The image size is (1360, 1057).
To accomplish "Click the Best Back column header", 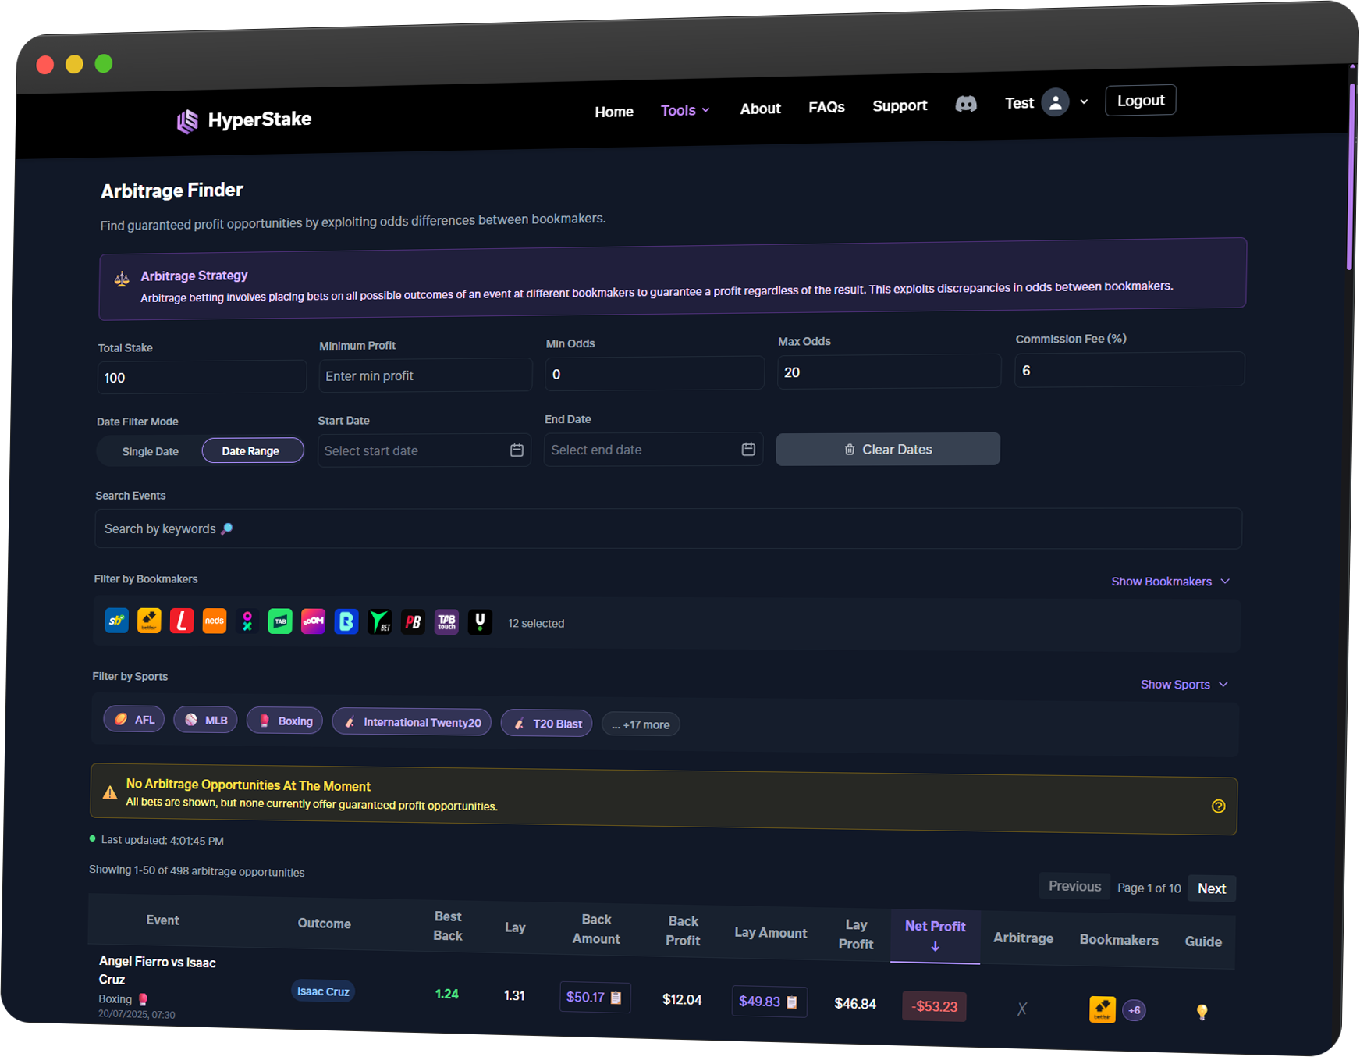I will pyautogui.click(x=448, y=926).
